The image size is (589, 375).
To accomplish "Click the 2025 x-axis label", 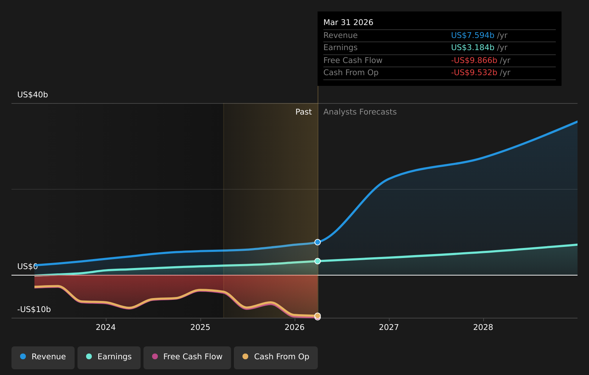I will (x=200, y=327).
